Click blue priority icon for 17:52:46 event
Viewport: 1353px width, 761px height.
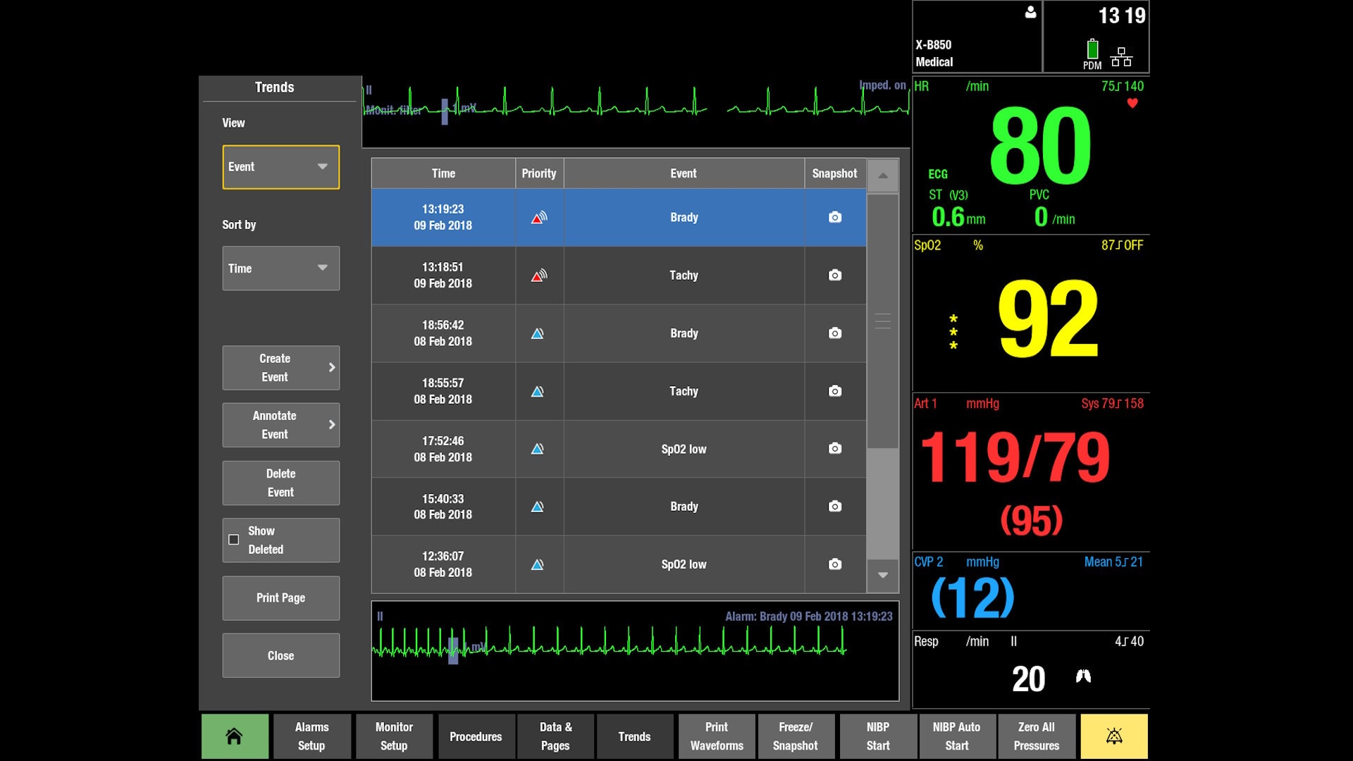(x=538, y=449)
